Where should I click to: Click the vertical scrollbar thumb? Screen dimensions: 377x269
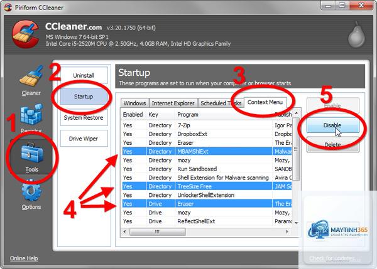click(296, 149)
